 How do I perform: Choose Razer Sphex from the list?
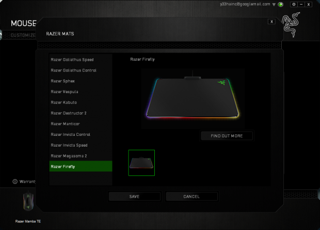pos(81,81)
